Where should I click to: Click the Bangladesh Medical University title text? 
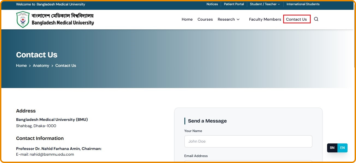[63, 23]
